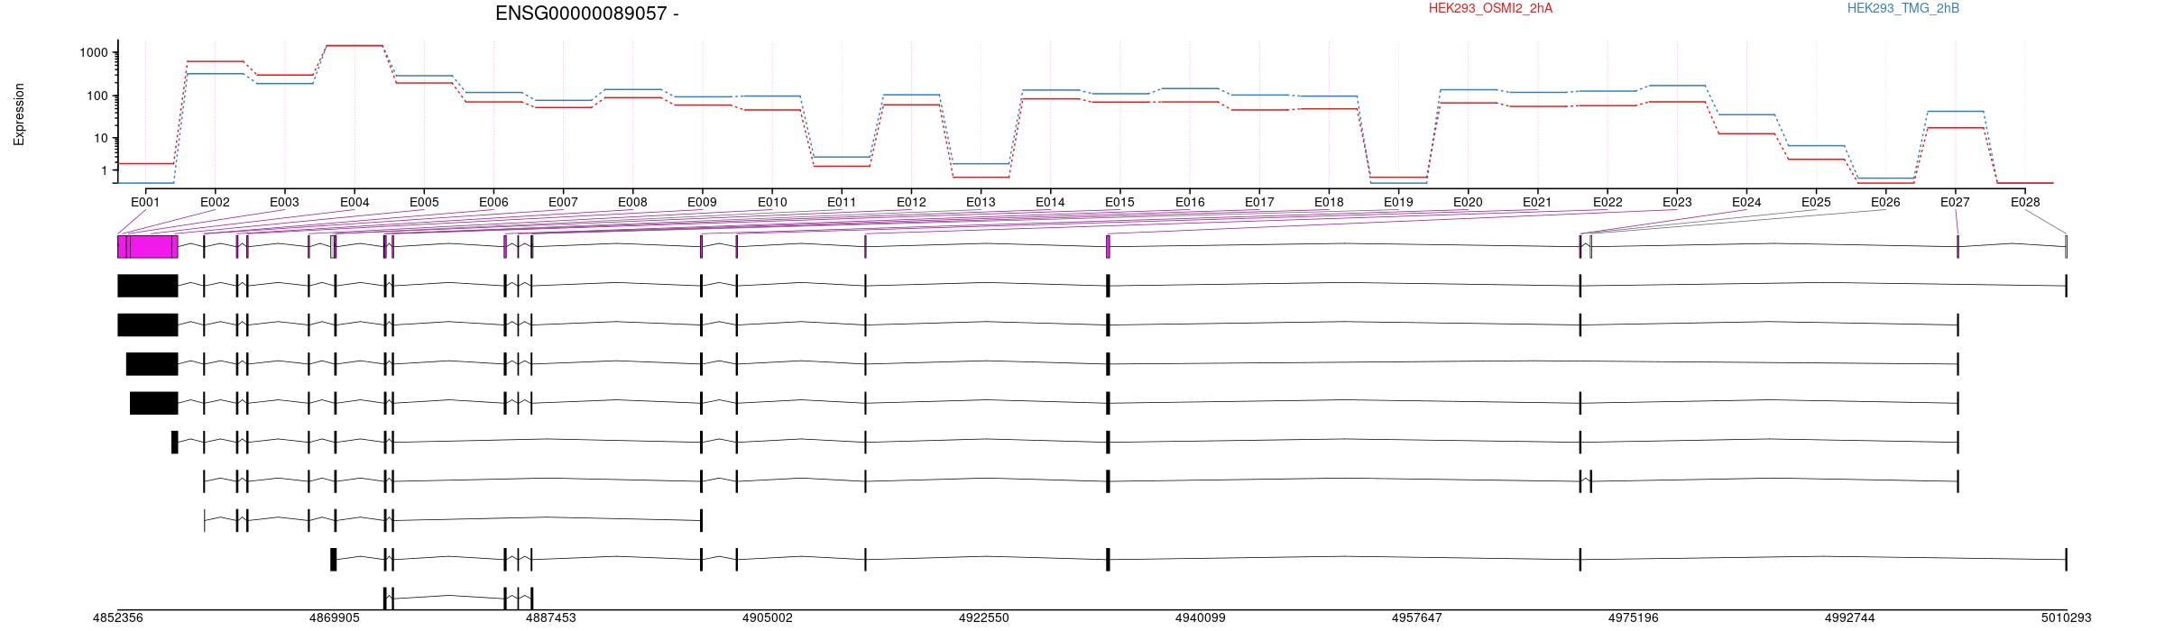2165x631 pixels.
Task: Click the 1 tick on the expression axis
Action: pos(105,171)
